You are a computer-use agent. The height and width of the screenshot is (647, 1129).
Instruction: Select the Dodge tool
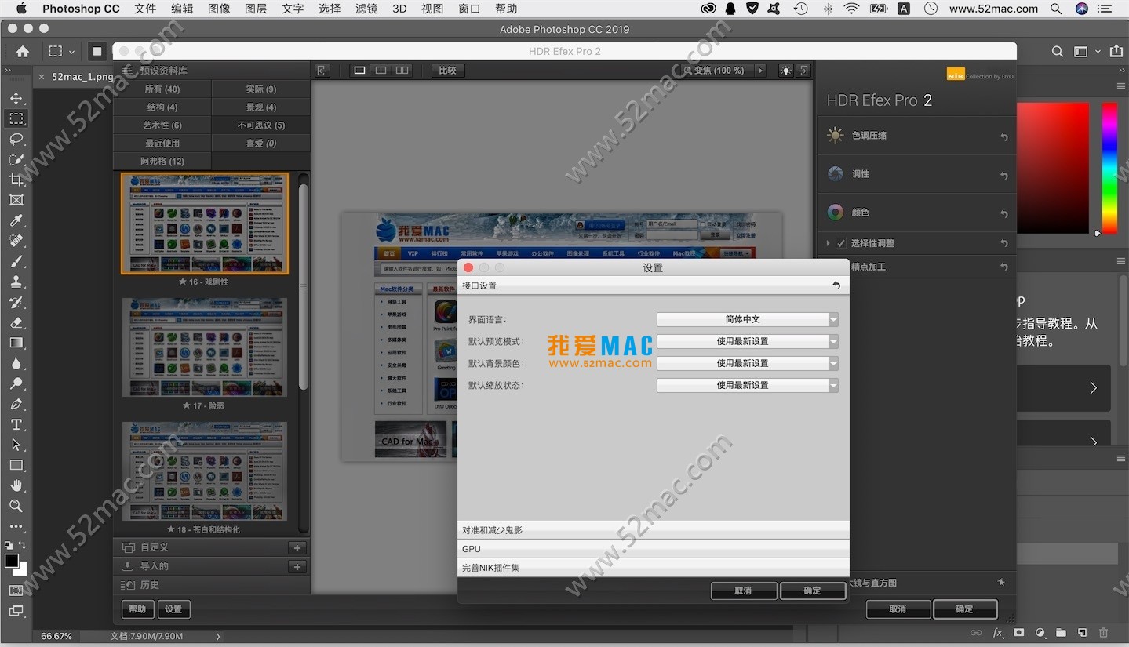coord(16,384)
